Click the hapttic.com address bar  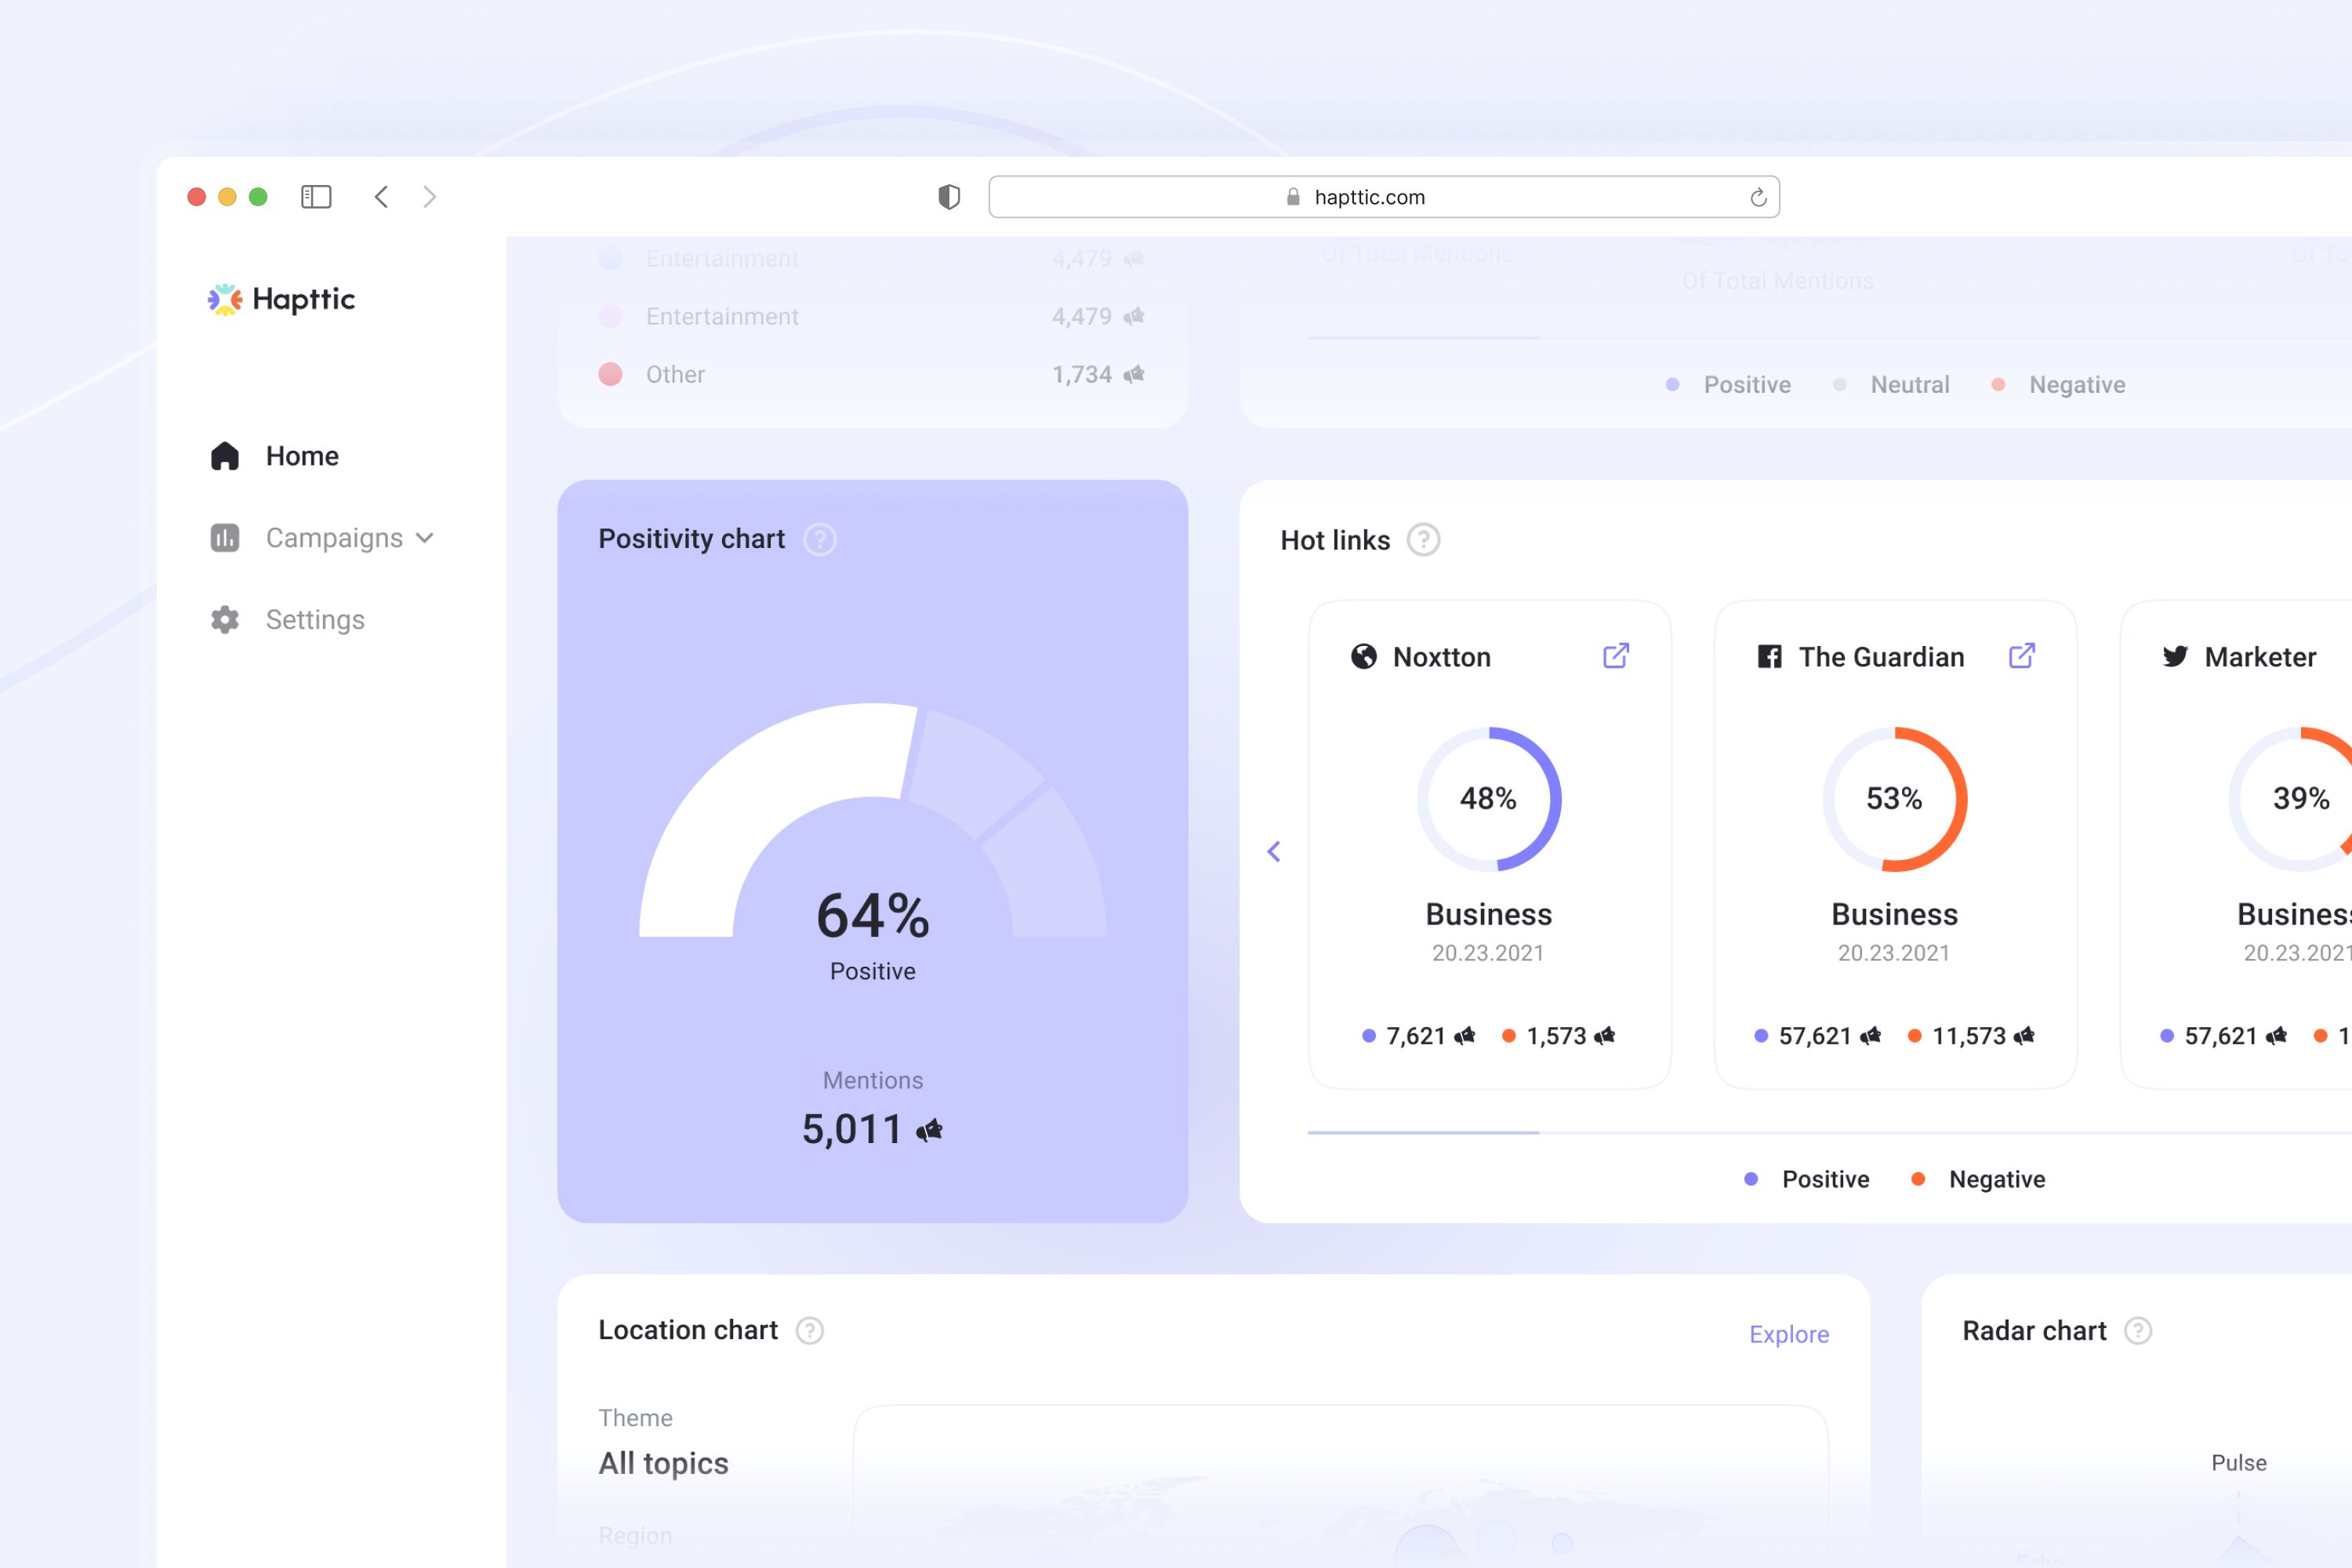click(x=1384, y=197)
